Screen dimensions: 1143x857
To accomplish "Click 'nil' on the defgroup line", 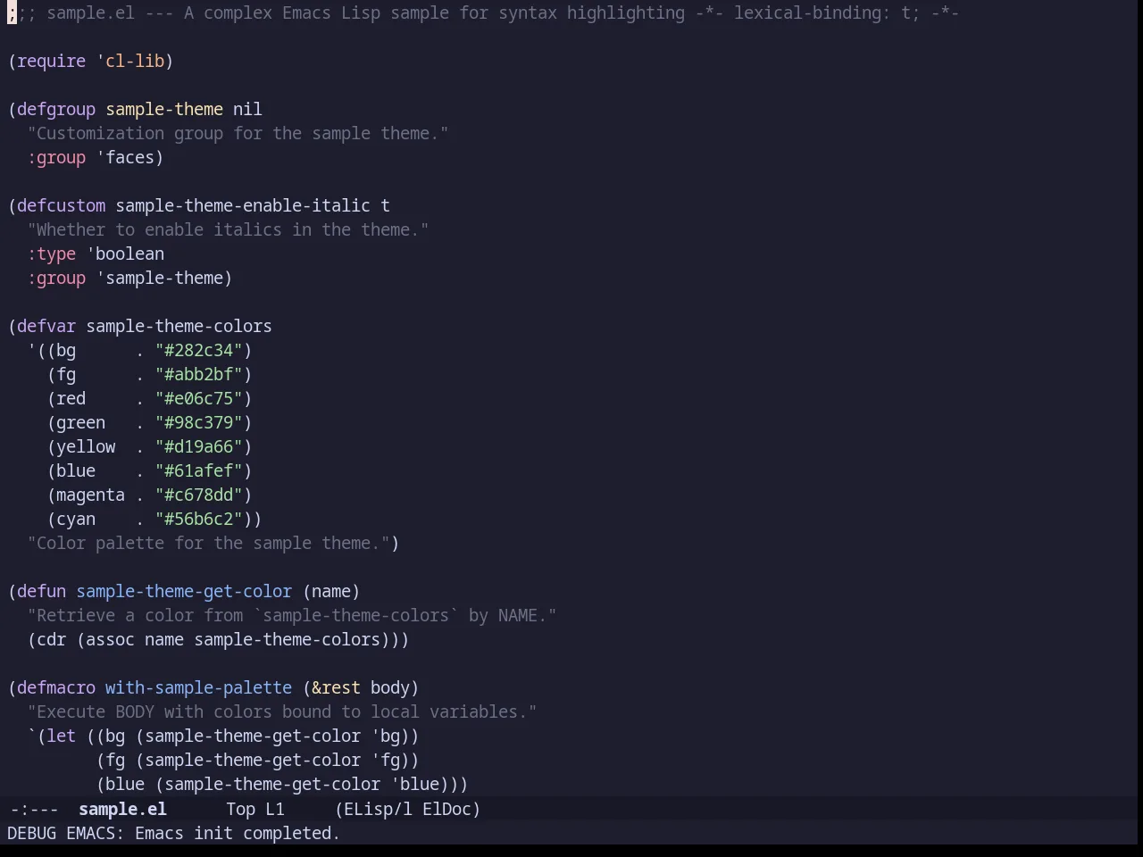I will 247,109.
